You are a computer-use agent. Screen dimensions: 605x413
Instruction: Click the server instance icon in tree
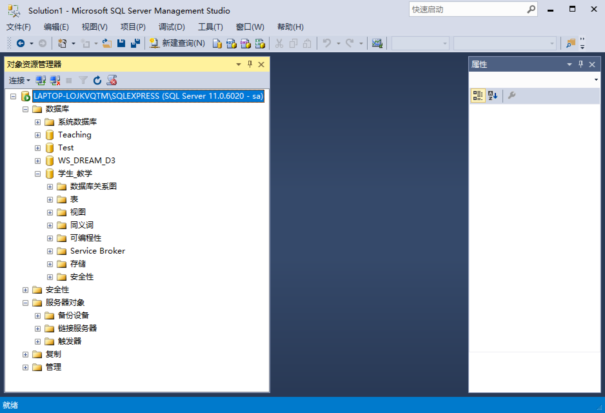coord(25,96)
